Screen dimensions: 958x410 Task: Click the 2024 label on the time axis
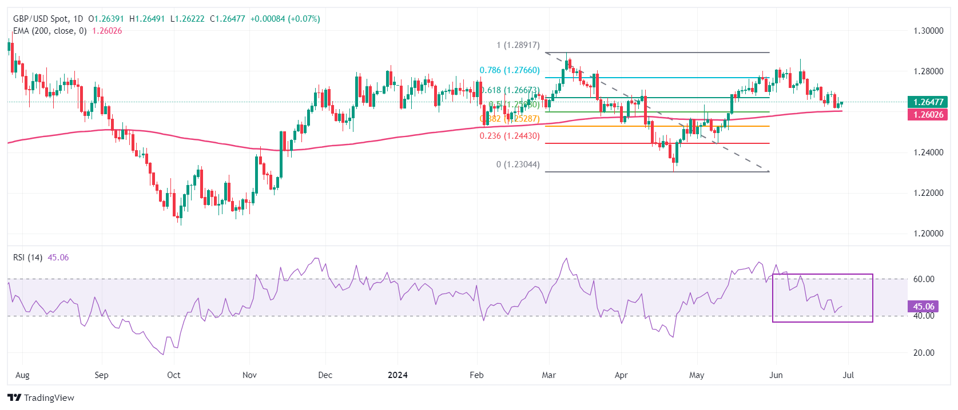point(397,375)
